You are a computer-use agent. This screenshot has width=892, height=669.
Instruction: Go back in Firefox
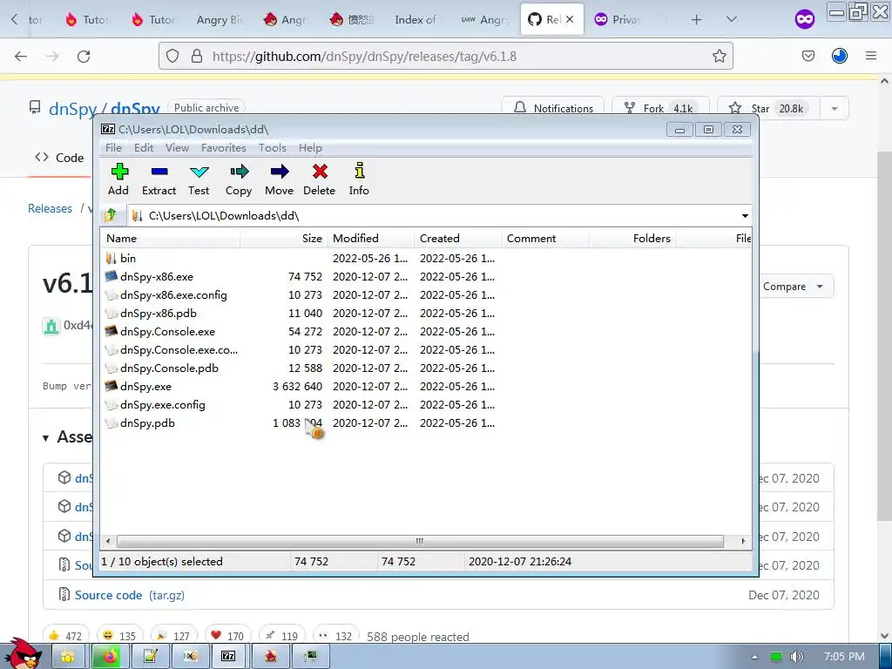[x=21, y=57]
